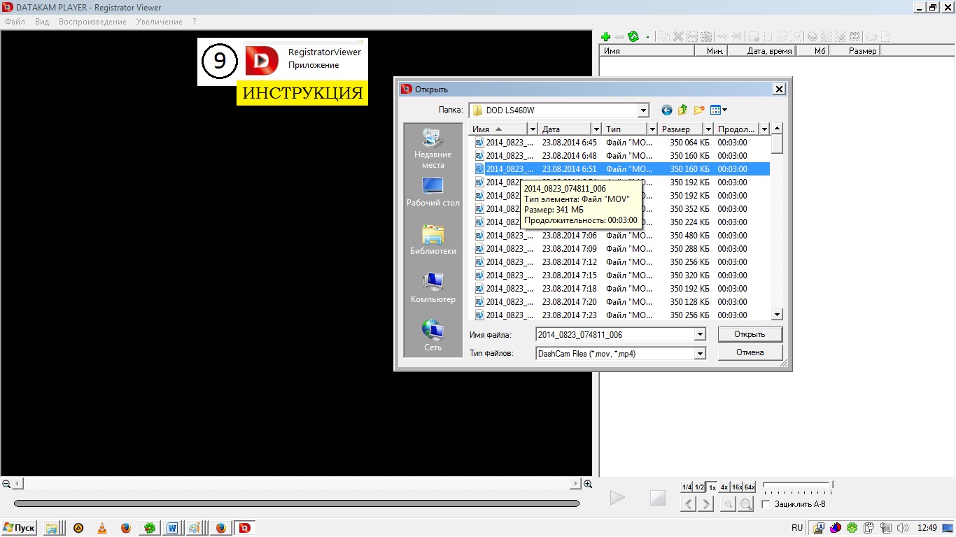Open Рабочий стол location in sidebar
The height and width of the screenshot is (537, 956).
click(433, 192)
